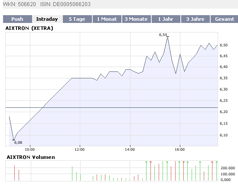238x184 pixels.
Task: Click the 6,15 price axis label
Action: tap(224, 123)
